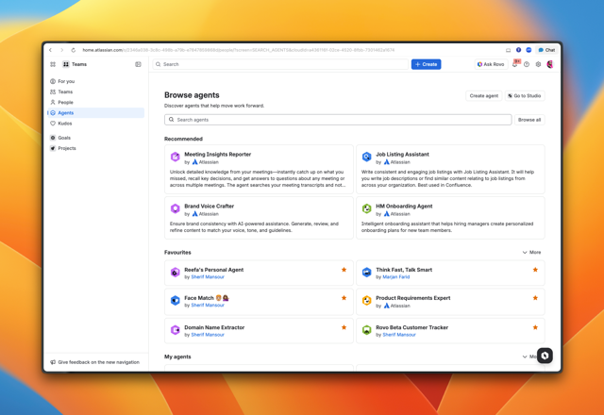Screen dimensions: 604x415
Task: Open For you in sidebar
Action: 95,81
